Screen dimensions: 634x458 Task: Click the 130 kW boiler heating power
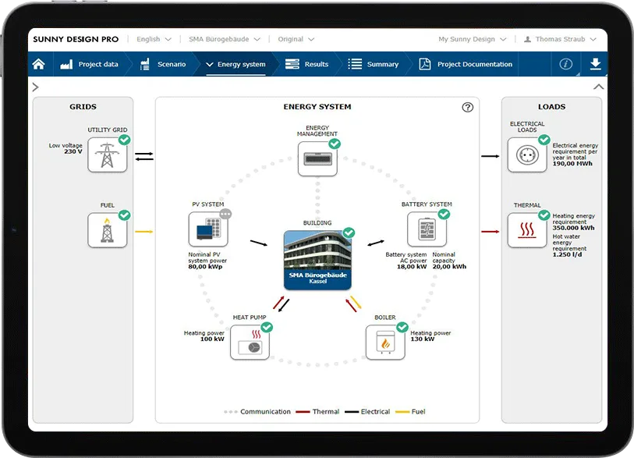click(x=423, y=339)
